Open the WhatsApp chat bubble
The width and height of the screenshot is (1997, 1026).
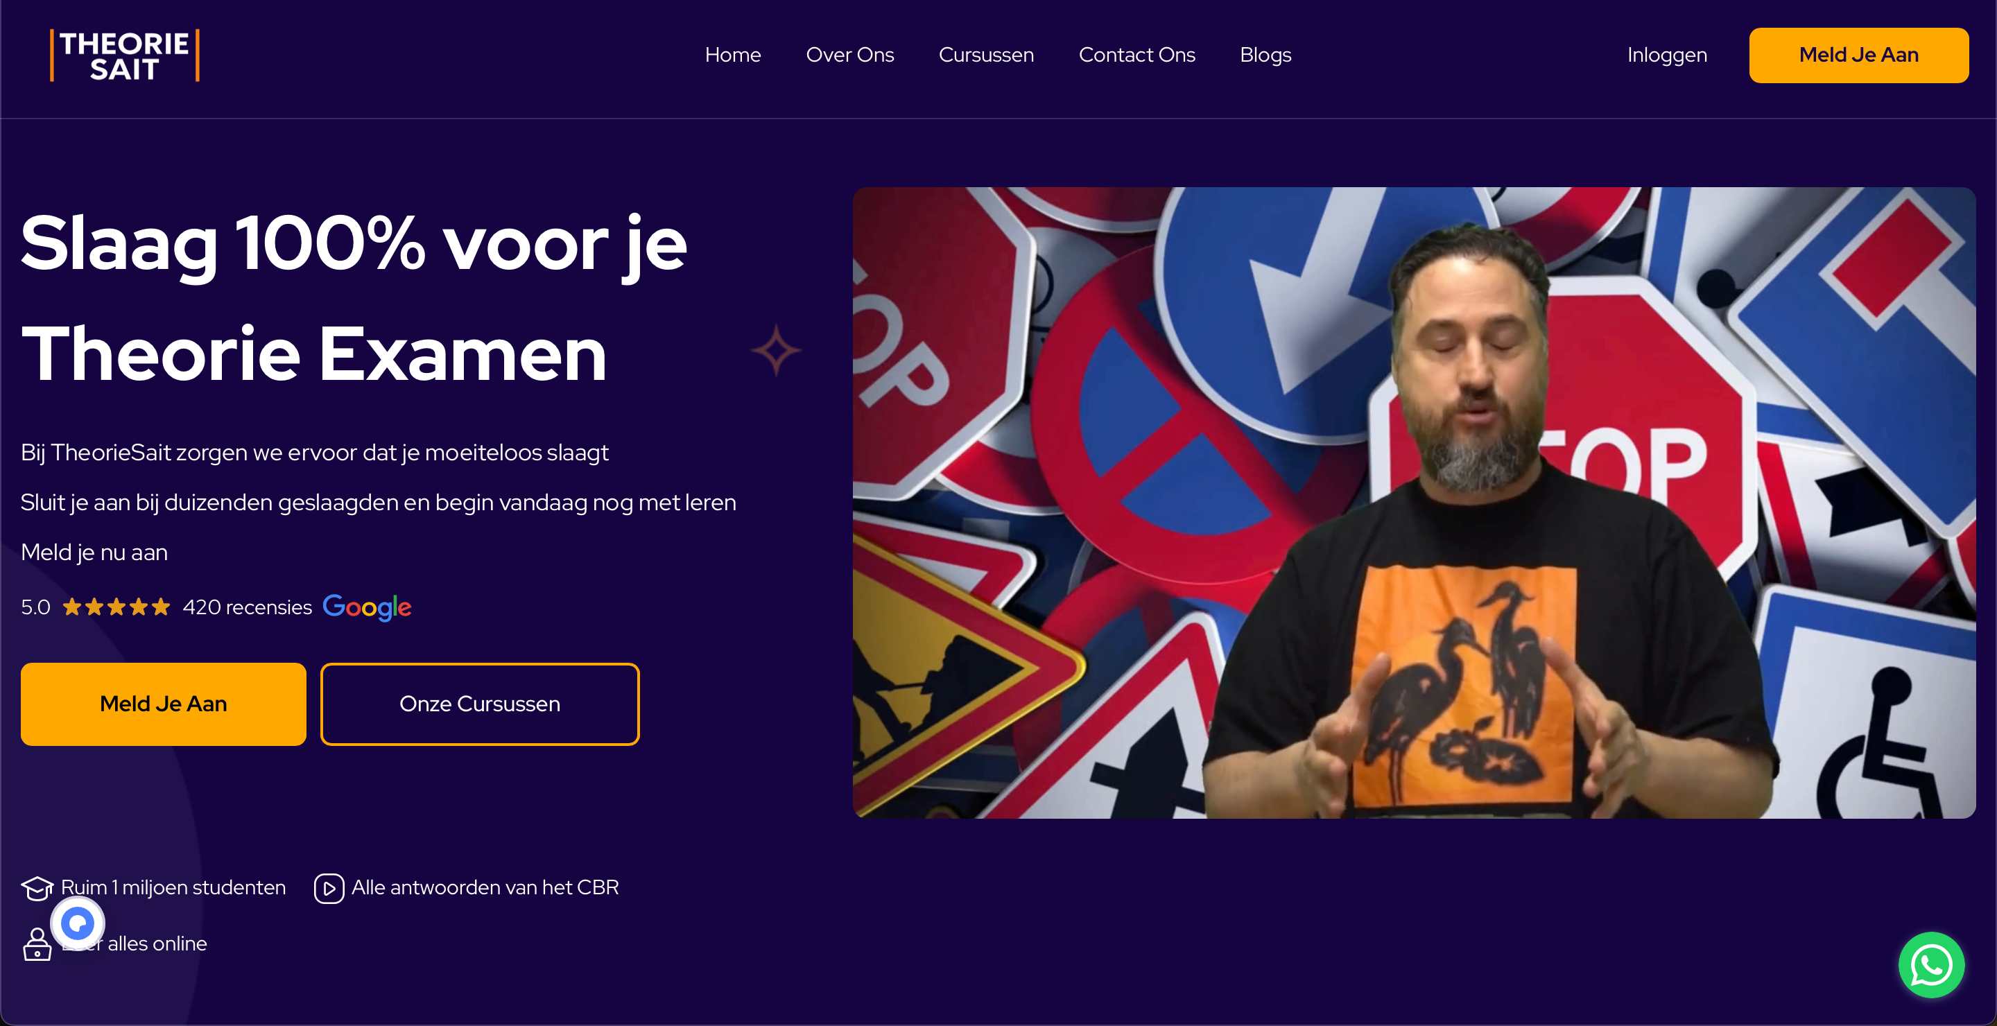[x=1931, y=965]
